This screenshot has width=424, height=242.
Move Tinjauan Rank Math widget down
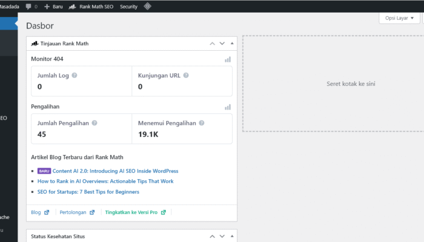[x=222, y=44]
